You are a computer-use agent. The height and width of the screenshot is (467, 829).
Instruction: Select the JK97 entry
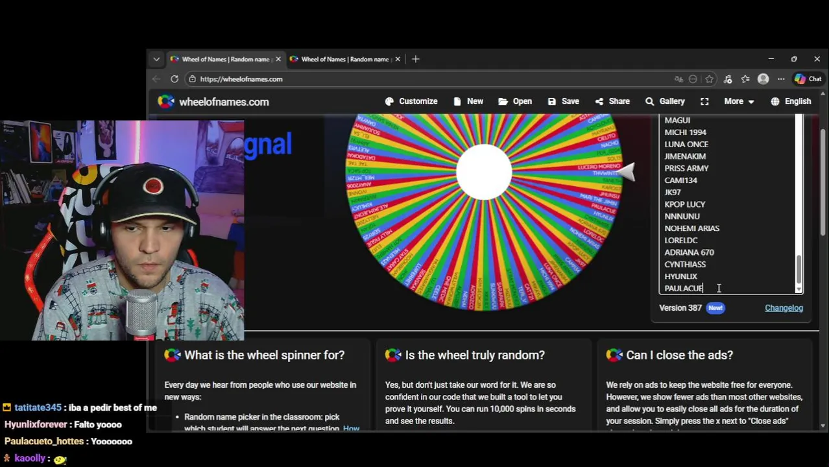point(673,193)
